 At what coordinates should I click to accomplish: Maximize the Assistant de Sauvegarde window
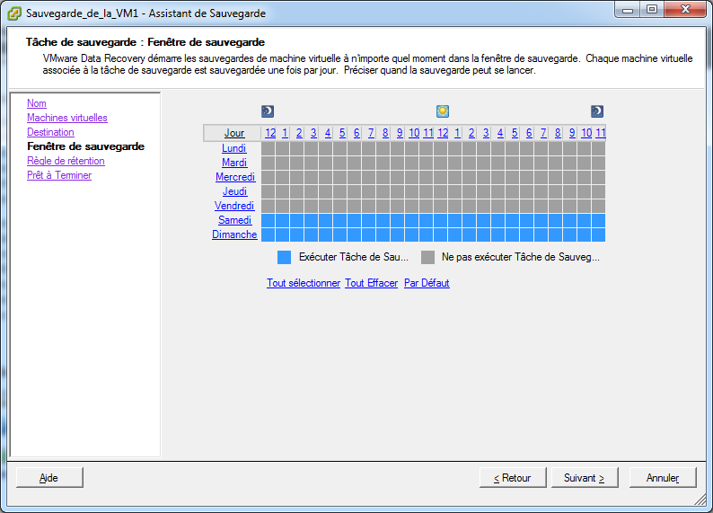652,10
